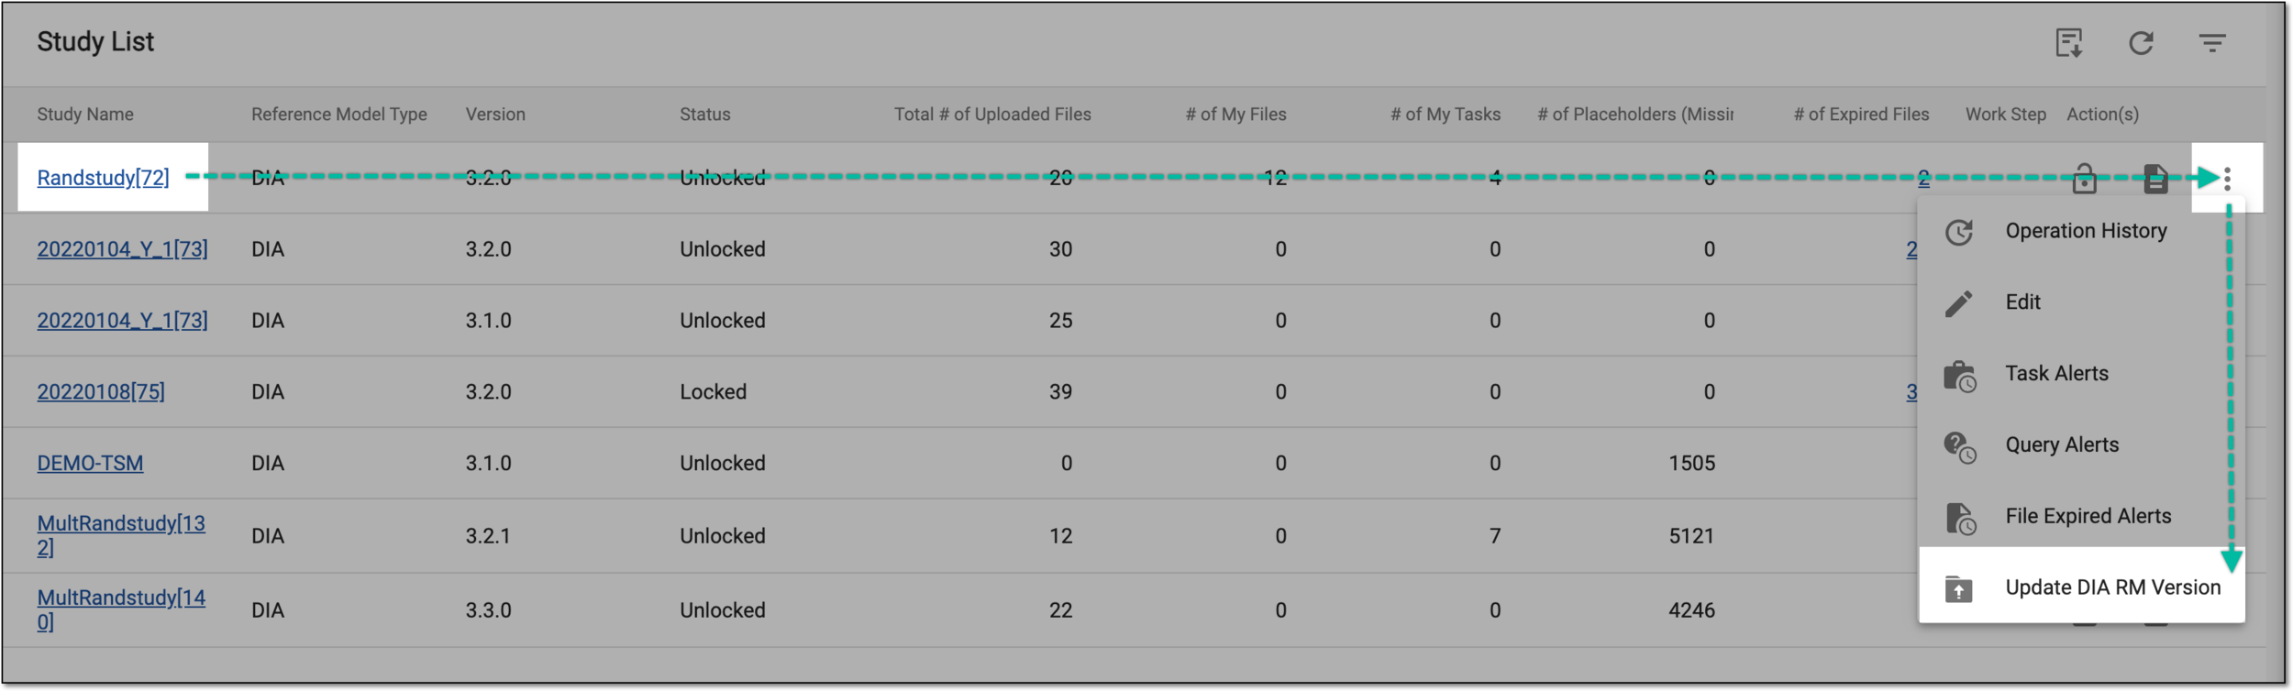
Task: Choose Update DIA RM Version
Action: [2081, 587]
